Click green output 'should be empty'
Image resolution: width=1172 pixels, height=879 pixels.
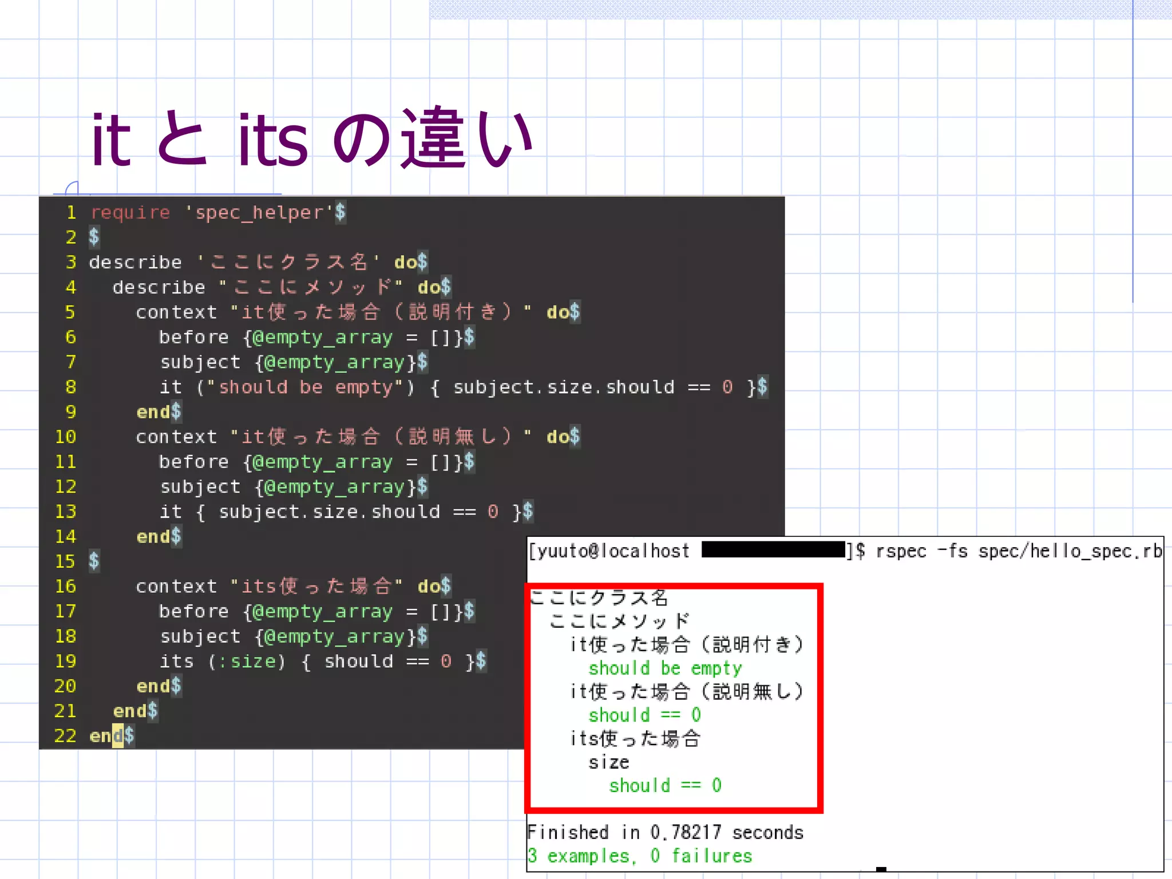tap(665, 668)
